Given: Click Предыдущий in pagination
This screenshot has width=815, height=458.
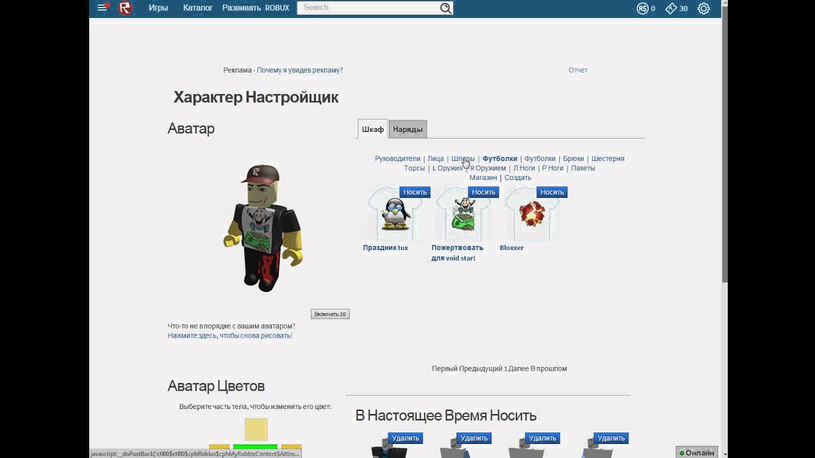Looking at the screenshot, I should (x=481, y=368).
